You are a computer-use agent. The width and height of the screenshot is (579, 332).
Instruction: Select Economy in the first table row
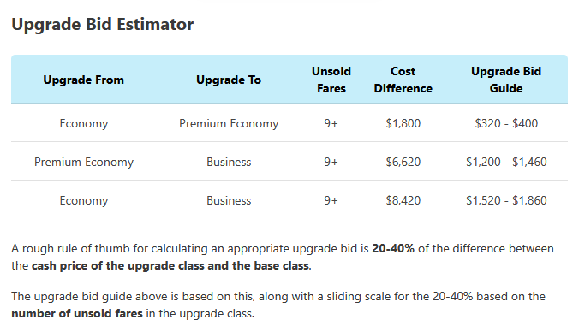[x=84, y=123]
